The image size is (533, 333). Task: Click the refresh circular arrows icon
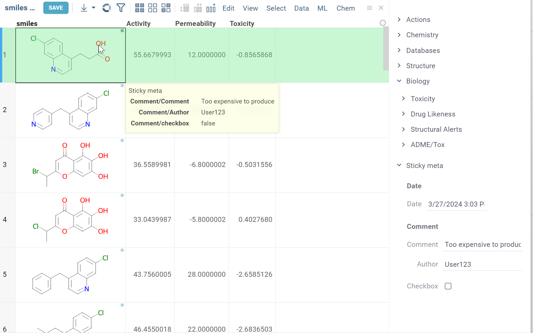point(107,8)
